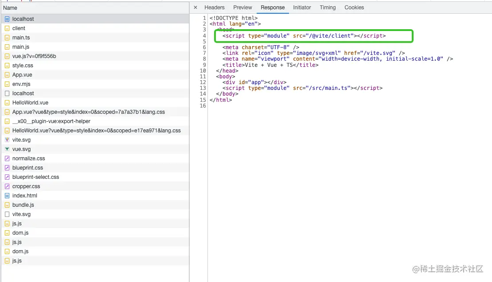
Task: Click the meta charset="UTF-8" code line
Action: (261, 47)
